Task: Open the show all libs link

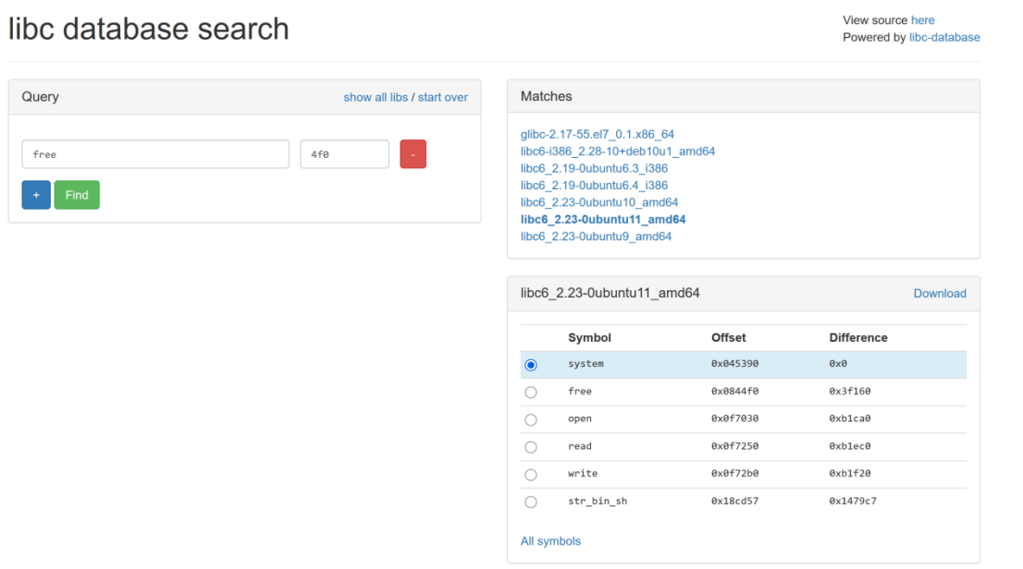Action: [376, 97]
